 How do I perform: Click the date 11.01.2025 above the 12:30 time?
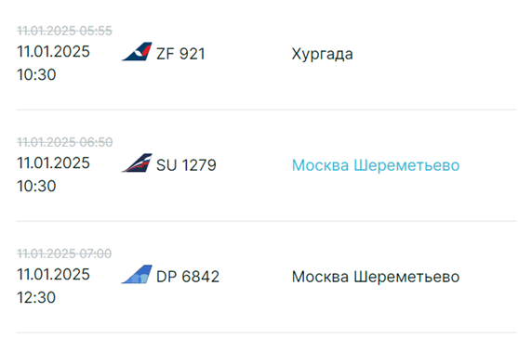click(53, 275)
